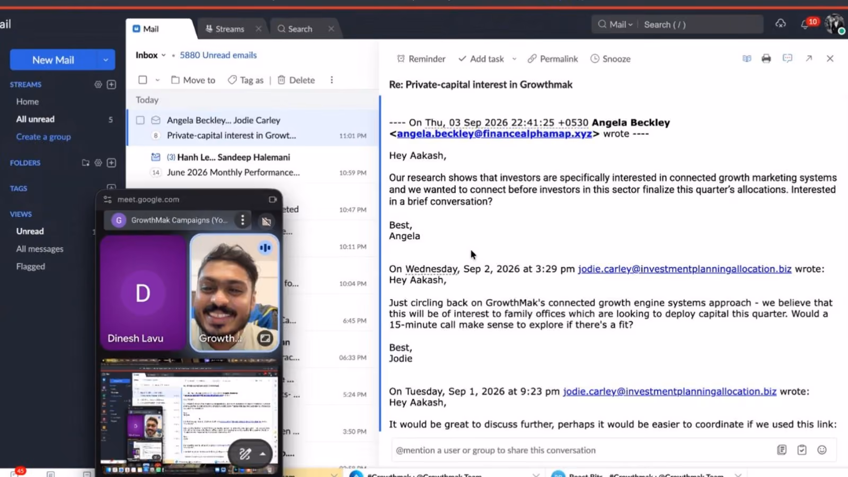This screenshot has width=848, height=477.
Task: Open angela.beckley email address link
Action: point(494,134)
